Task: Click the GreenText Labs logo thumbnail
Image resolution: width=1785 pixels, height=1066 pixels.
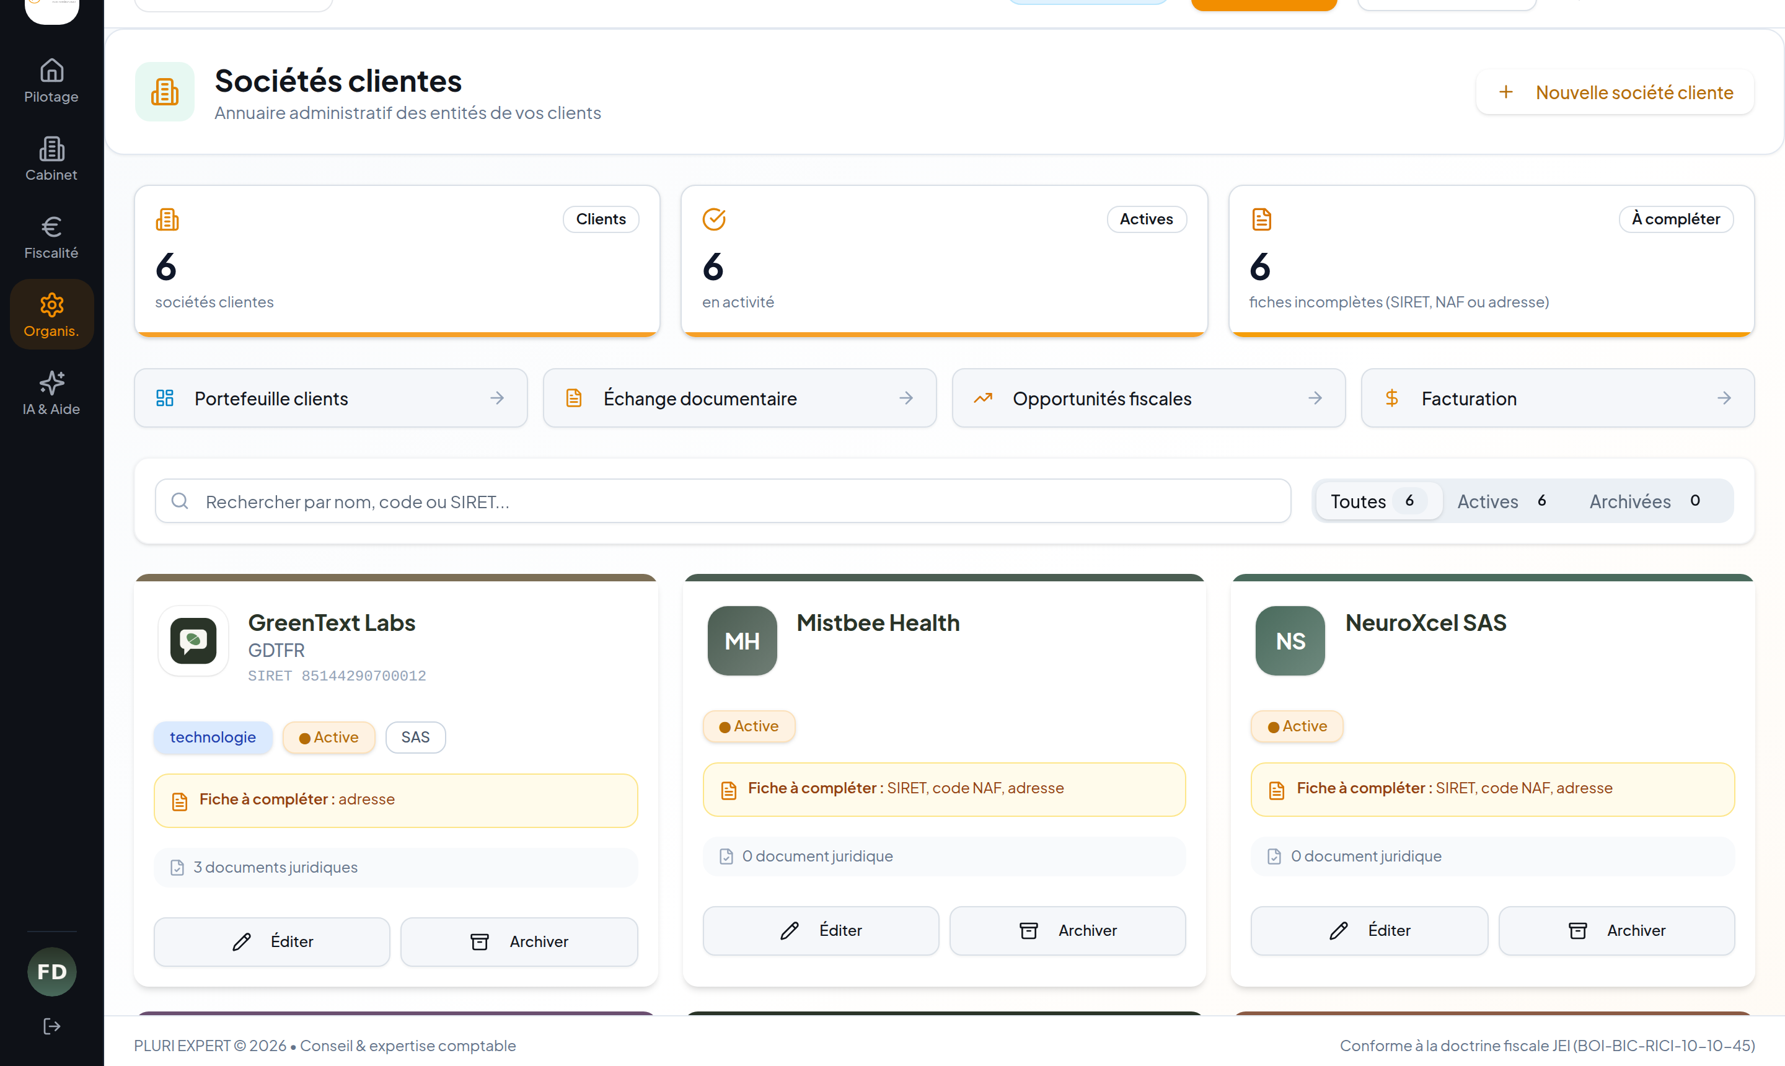Action: (193, 641)
